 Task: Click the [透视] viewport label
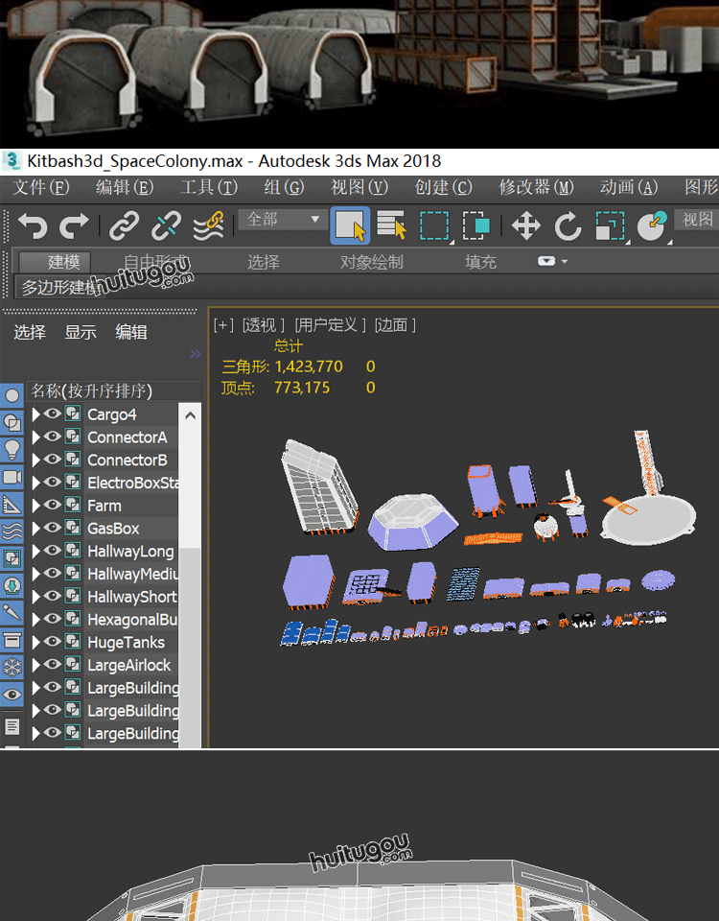coord(263,325)
